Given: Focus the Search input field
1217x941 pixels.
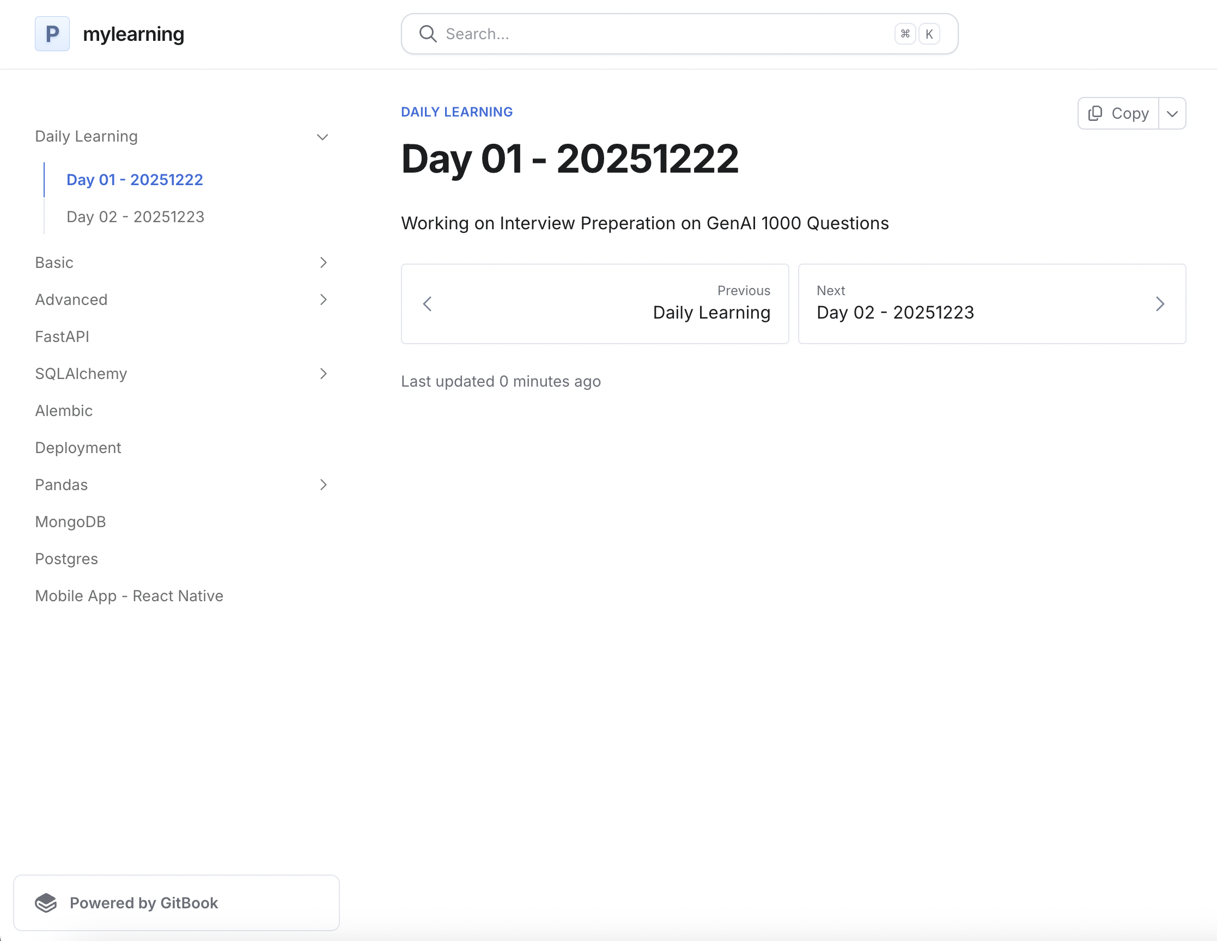Looking at the screenshot, I should [663, 34].
